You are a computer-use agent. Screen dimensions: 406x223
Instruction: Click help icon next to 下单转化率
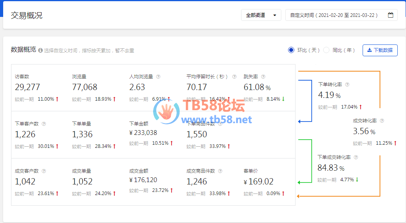point(347,85)
